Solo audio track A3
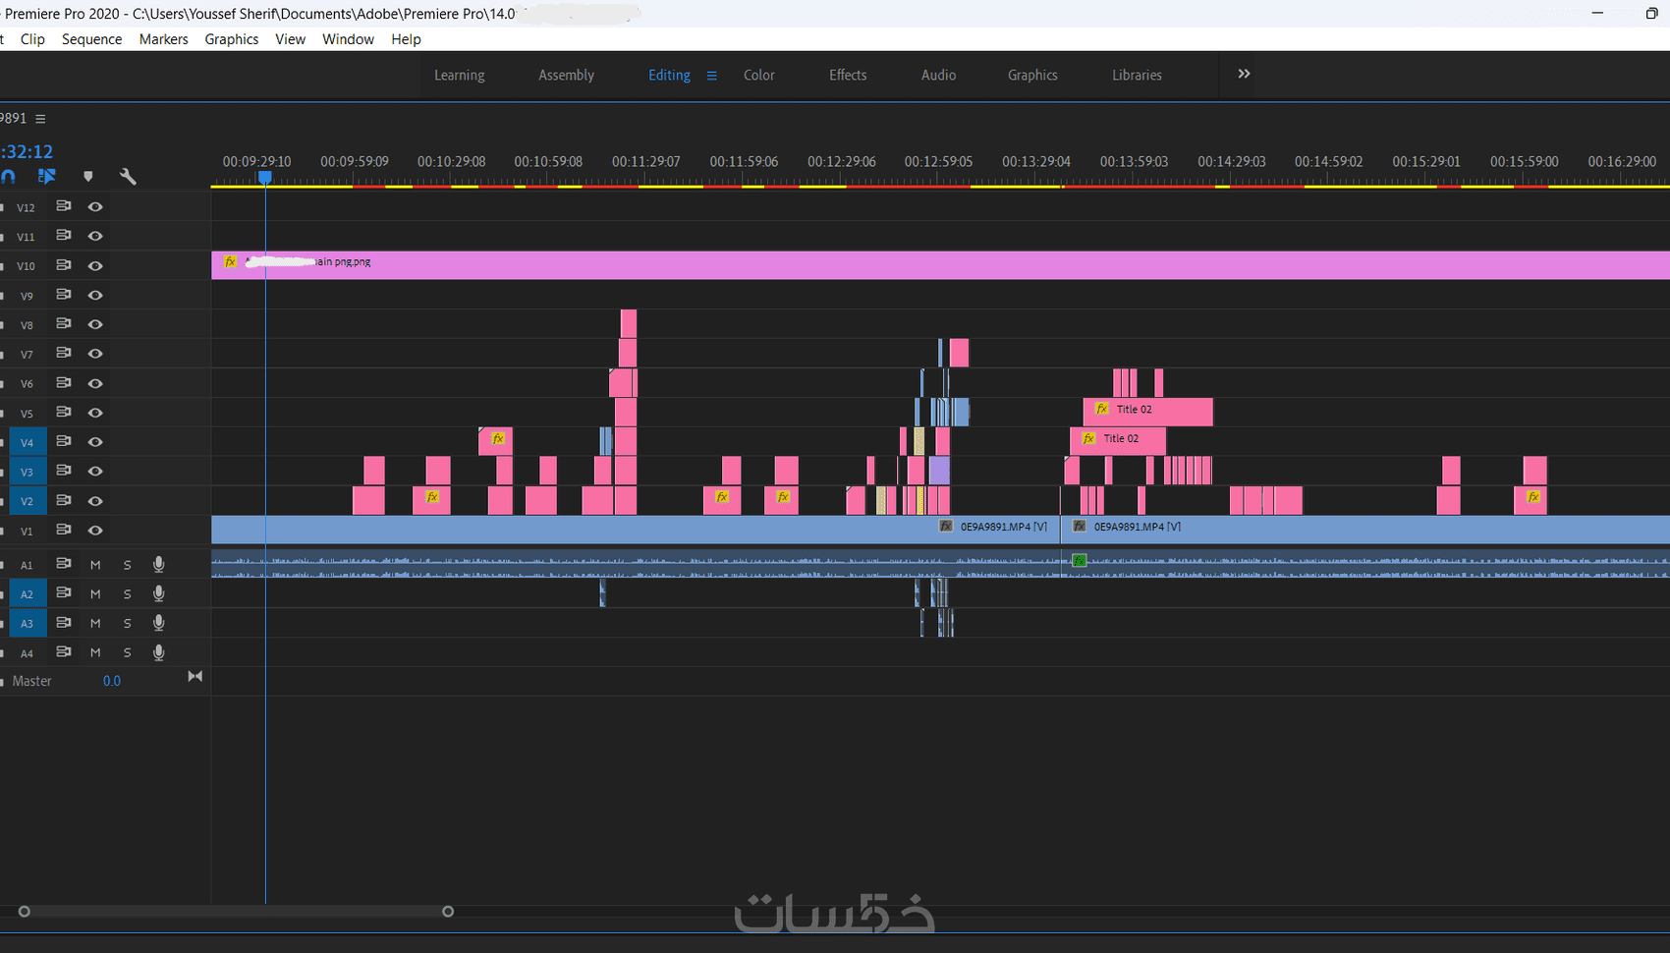 pyautogui.click(x=127, y=624)
